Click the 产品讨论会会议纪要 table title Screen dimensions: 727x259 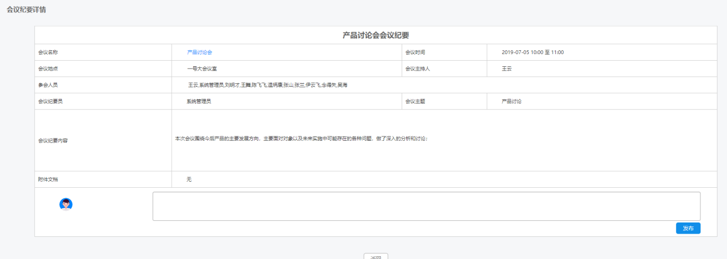pos(375,35)
